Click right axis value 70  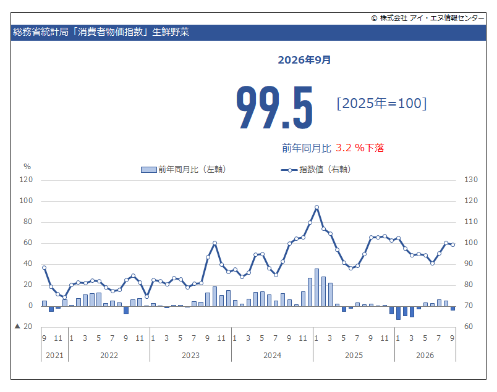469,306
